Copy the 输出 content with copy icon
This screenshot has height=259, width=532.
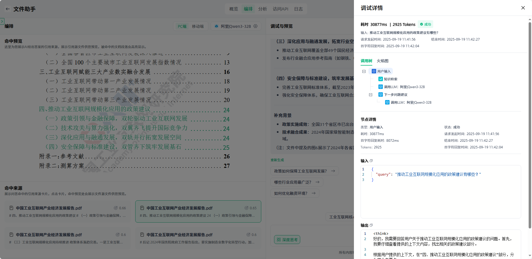(x=371, y=225)
